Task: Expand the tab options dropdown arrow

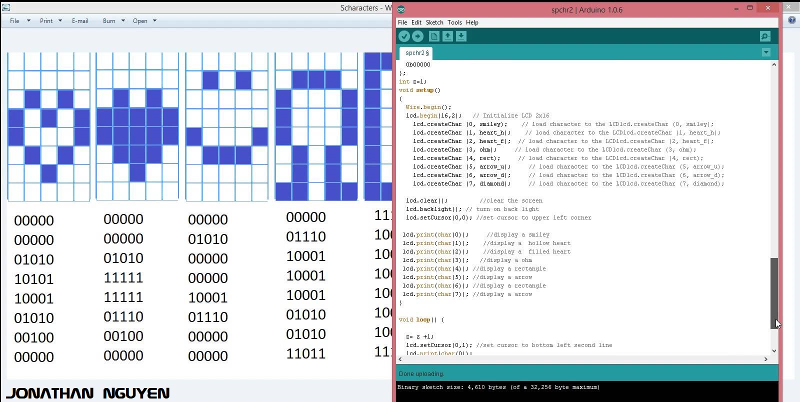Action: click(766, 52)
